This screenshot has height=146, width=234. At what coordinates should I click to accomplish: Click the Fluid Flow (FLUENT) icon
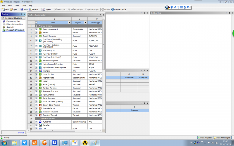40,54
